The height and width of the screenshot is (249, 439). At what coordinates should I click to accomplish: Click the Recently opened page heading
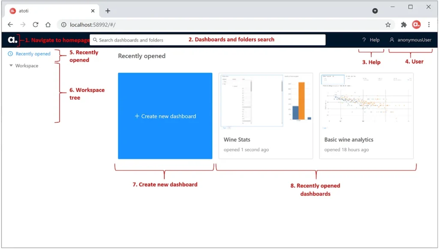(x=141, y=56)
